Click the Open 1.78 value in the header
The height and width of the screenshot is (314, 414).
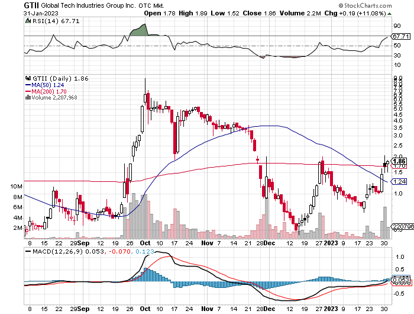tap(160, 13)
